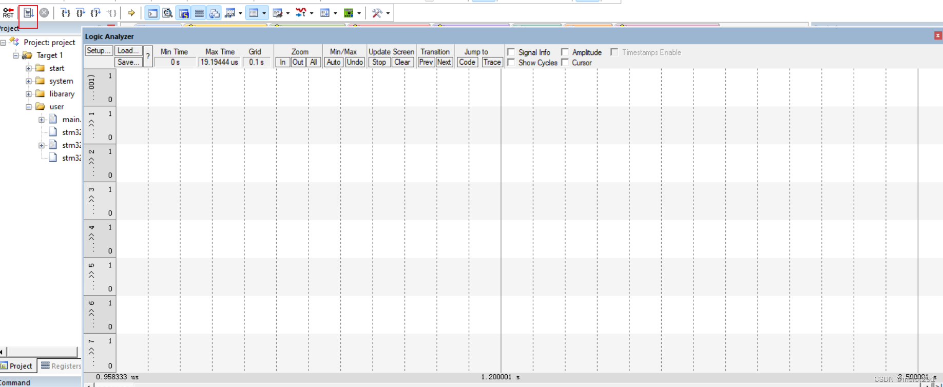Stop the Update Screen
Screen dimensions: 943x387
(x=379, y=62)
